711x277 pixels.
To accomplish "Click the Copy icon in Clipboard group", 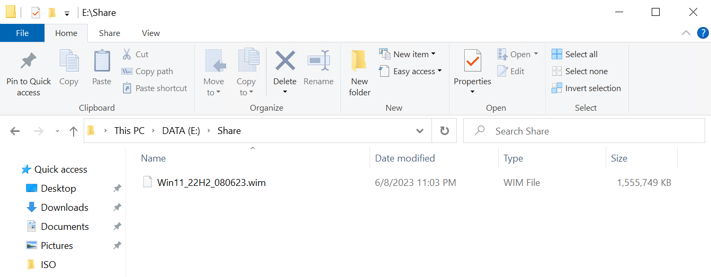I will (x=69, y=61).
